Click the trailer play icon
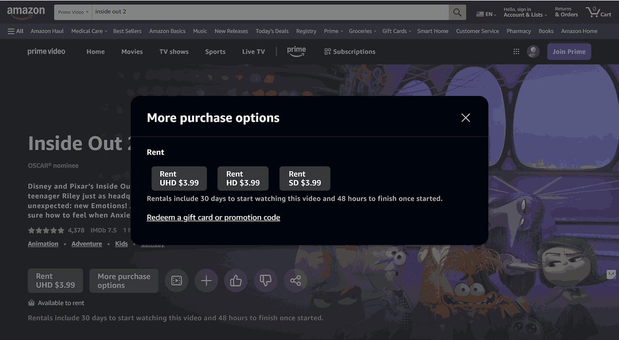 pos(177,281)
